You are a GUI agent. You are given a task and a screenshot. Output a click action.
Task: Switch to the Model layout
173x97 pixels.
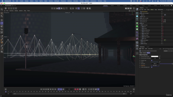(x=112, y=5)
